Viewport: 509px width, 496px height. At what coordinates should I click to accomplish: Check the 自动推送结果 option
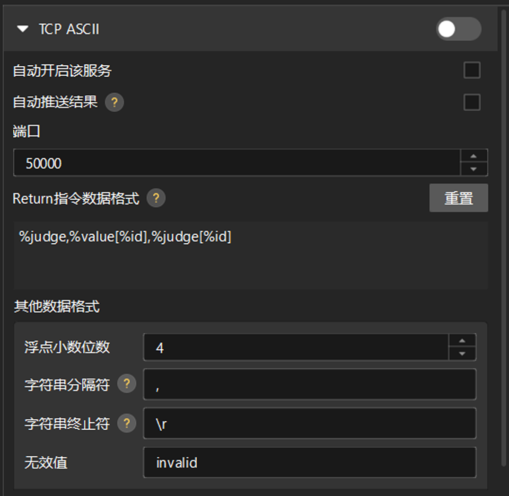click(x=472, y=103)
